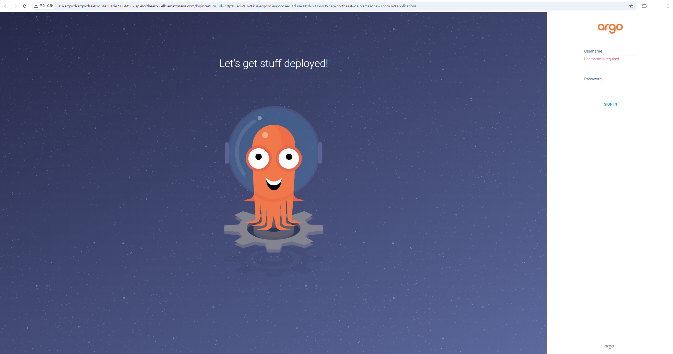
Task: Open Chrome's three-dot menu
Action: (668, 6)
